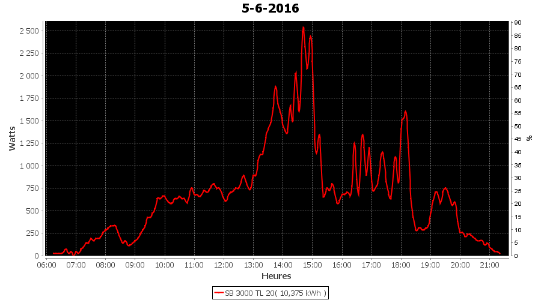Viewport: 541px width, 300px height.
Task: Click the 18:00 time tick label
Action: tap(400, 265)
